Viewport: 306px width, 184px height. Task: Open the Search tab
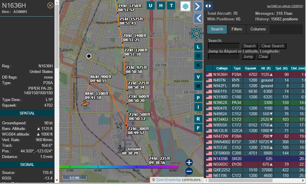coord(217,29)
